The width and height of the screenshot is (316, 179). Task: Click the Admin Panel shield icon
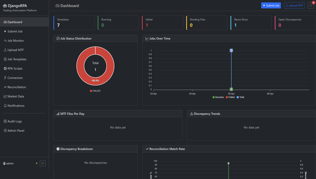click(5, 130)
